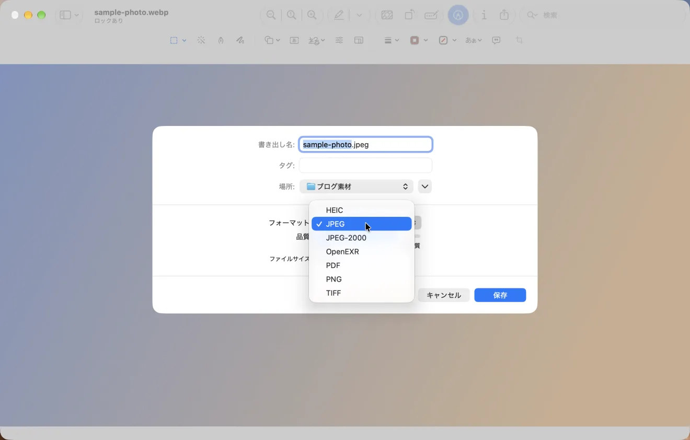
Task: Choose PNG from the format menu
Action: (x=362, y=279)
